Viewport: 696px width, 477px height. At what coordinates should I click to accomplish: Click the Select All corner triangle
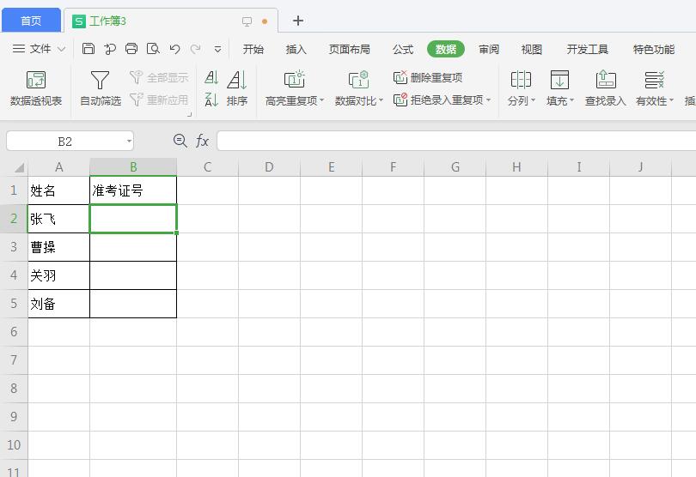(19, 167)
